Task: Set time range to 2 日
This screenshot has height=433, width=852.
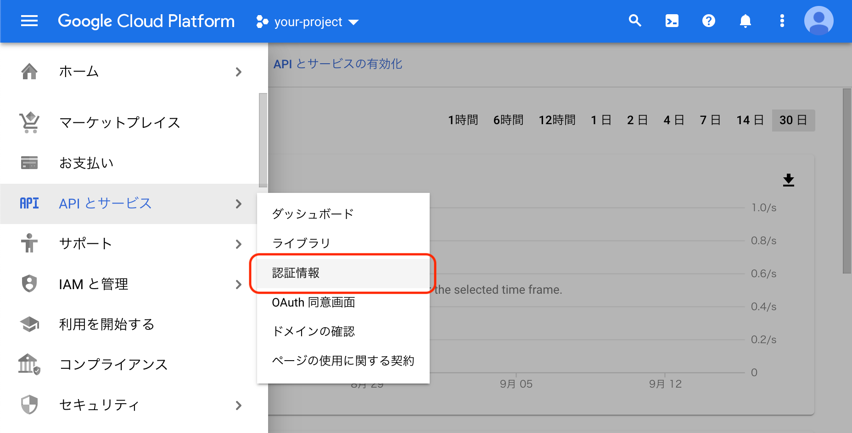Action: [x=637, y=120]
